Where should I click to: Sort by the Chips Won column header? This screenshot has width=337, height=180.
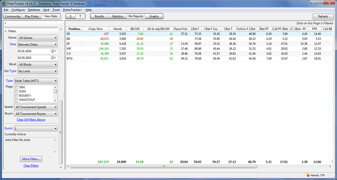tap(95, 29)
